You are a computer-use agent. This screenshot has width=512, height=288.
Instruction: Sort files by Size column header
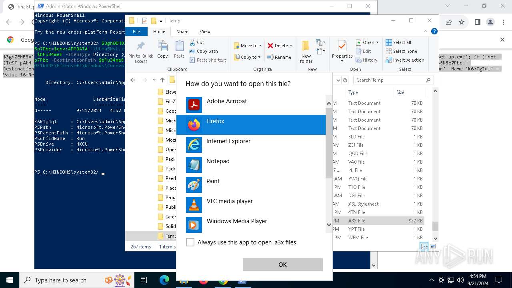coord(409,92)
